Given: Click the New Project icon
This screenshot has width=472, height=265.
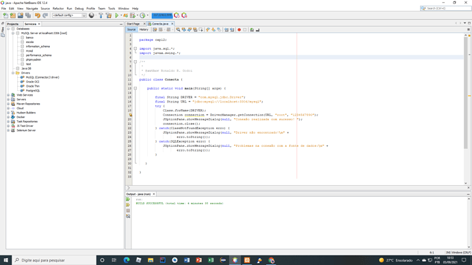Looking at the screenshot, I should 12,15.
